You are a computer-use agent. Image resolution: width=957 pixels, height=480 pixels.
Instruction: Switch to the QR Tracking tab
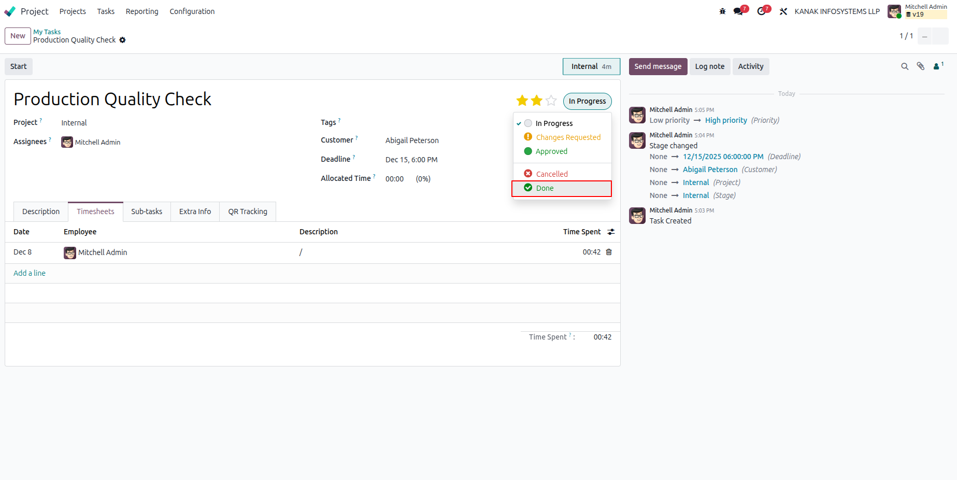tap(248, 211)
